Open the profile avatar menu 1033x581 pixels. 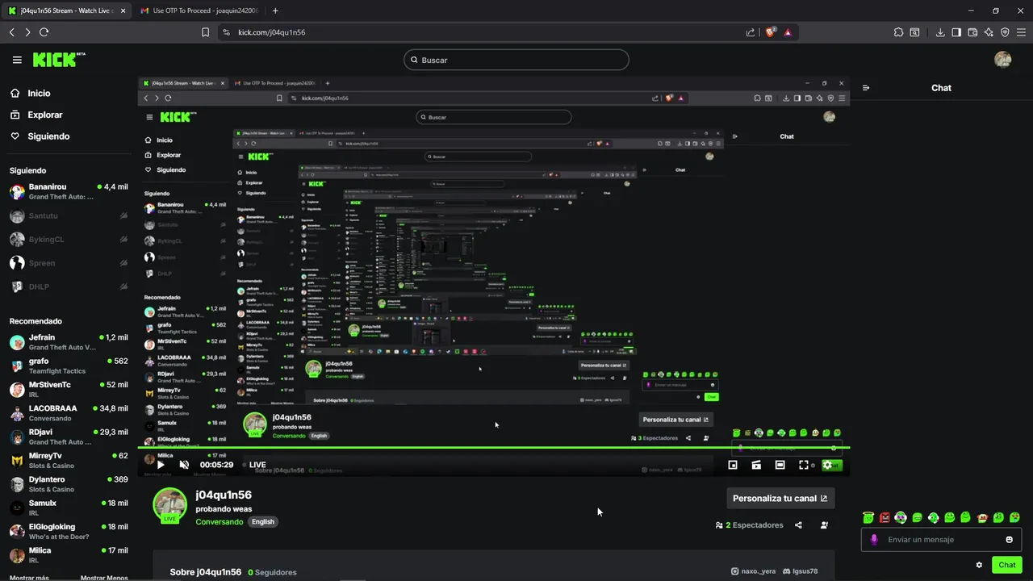pos(1003,60)
